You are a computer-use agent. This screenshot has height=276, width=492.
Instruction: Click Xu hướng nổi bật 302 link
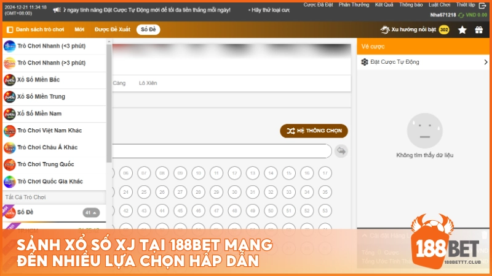[x=415, y=29]
